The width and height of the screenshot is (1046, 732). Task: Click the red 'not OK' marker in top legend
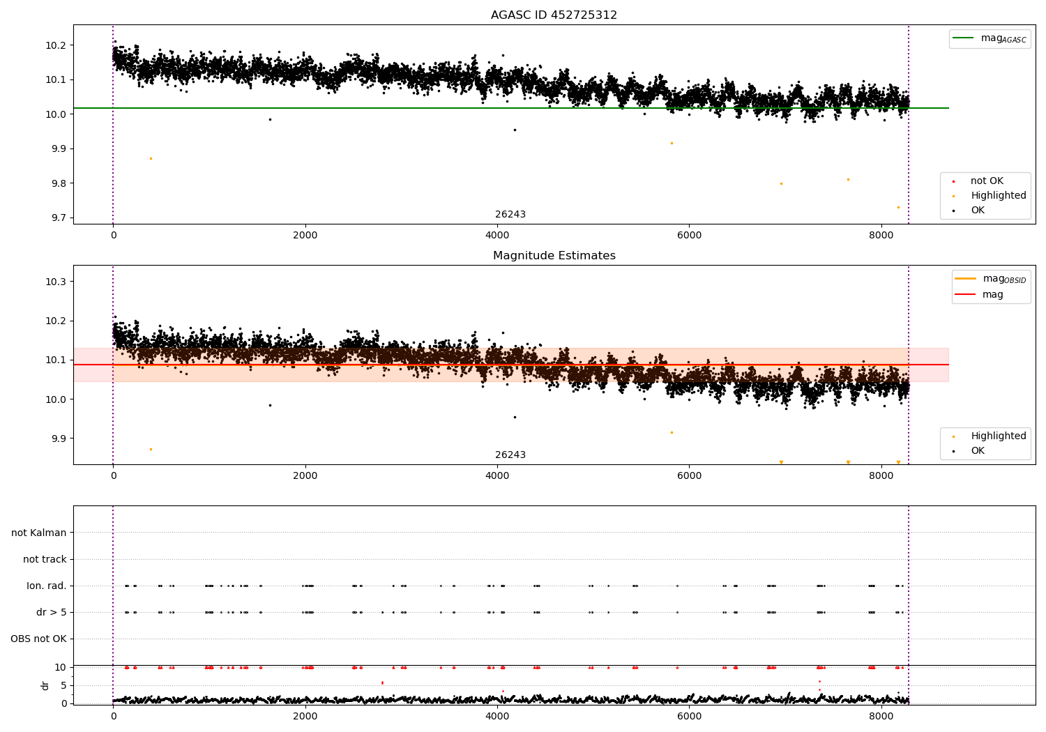953,182
